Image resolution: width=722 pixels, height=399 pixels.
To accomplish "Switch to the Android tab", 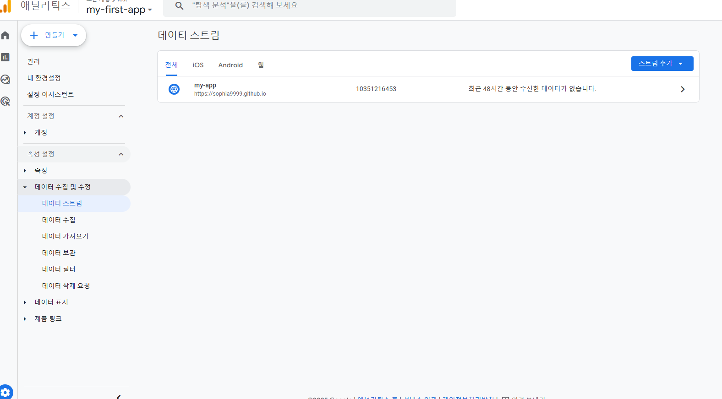I will [x=230, y=65].
